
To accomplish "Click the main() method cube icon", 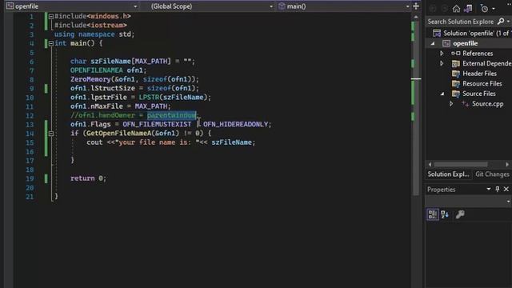I will coord(282,6).
